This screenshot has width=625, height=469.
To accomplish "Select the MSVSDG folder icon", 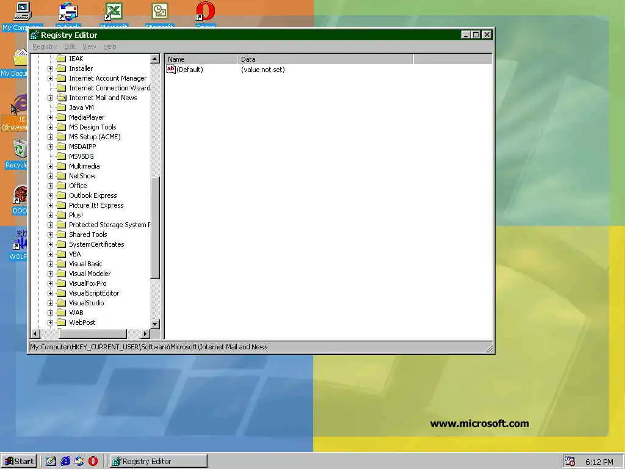I will click(x=62, y=156).
